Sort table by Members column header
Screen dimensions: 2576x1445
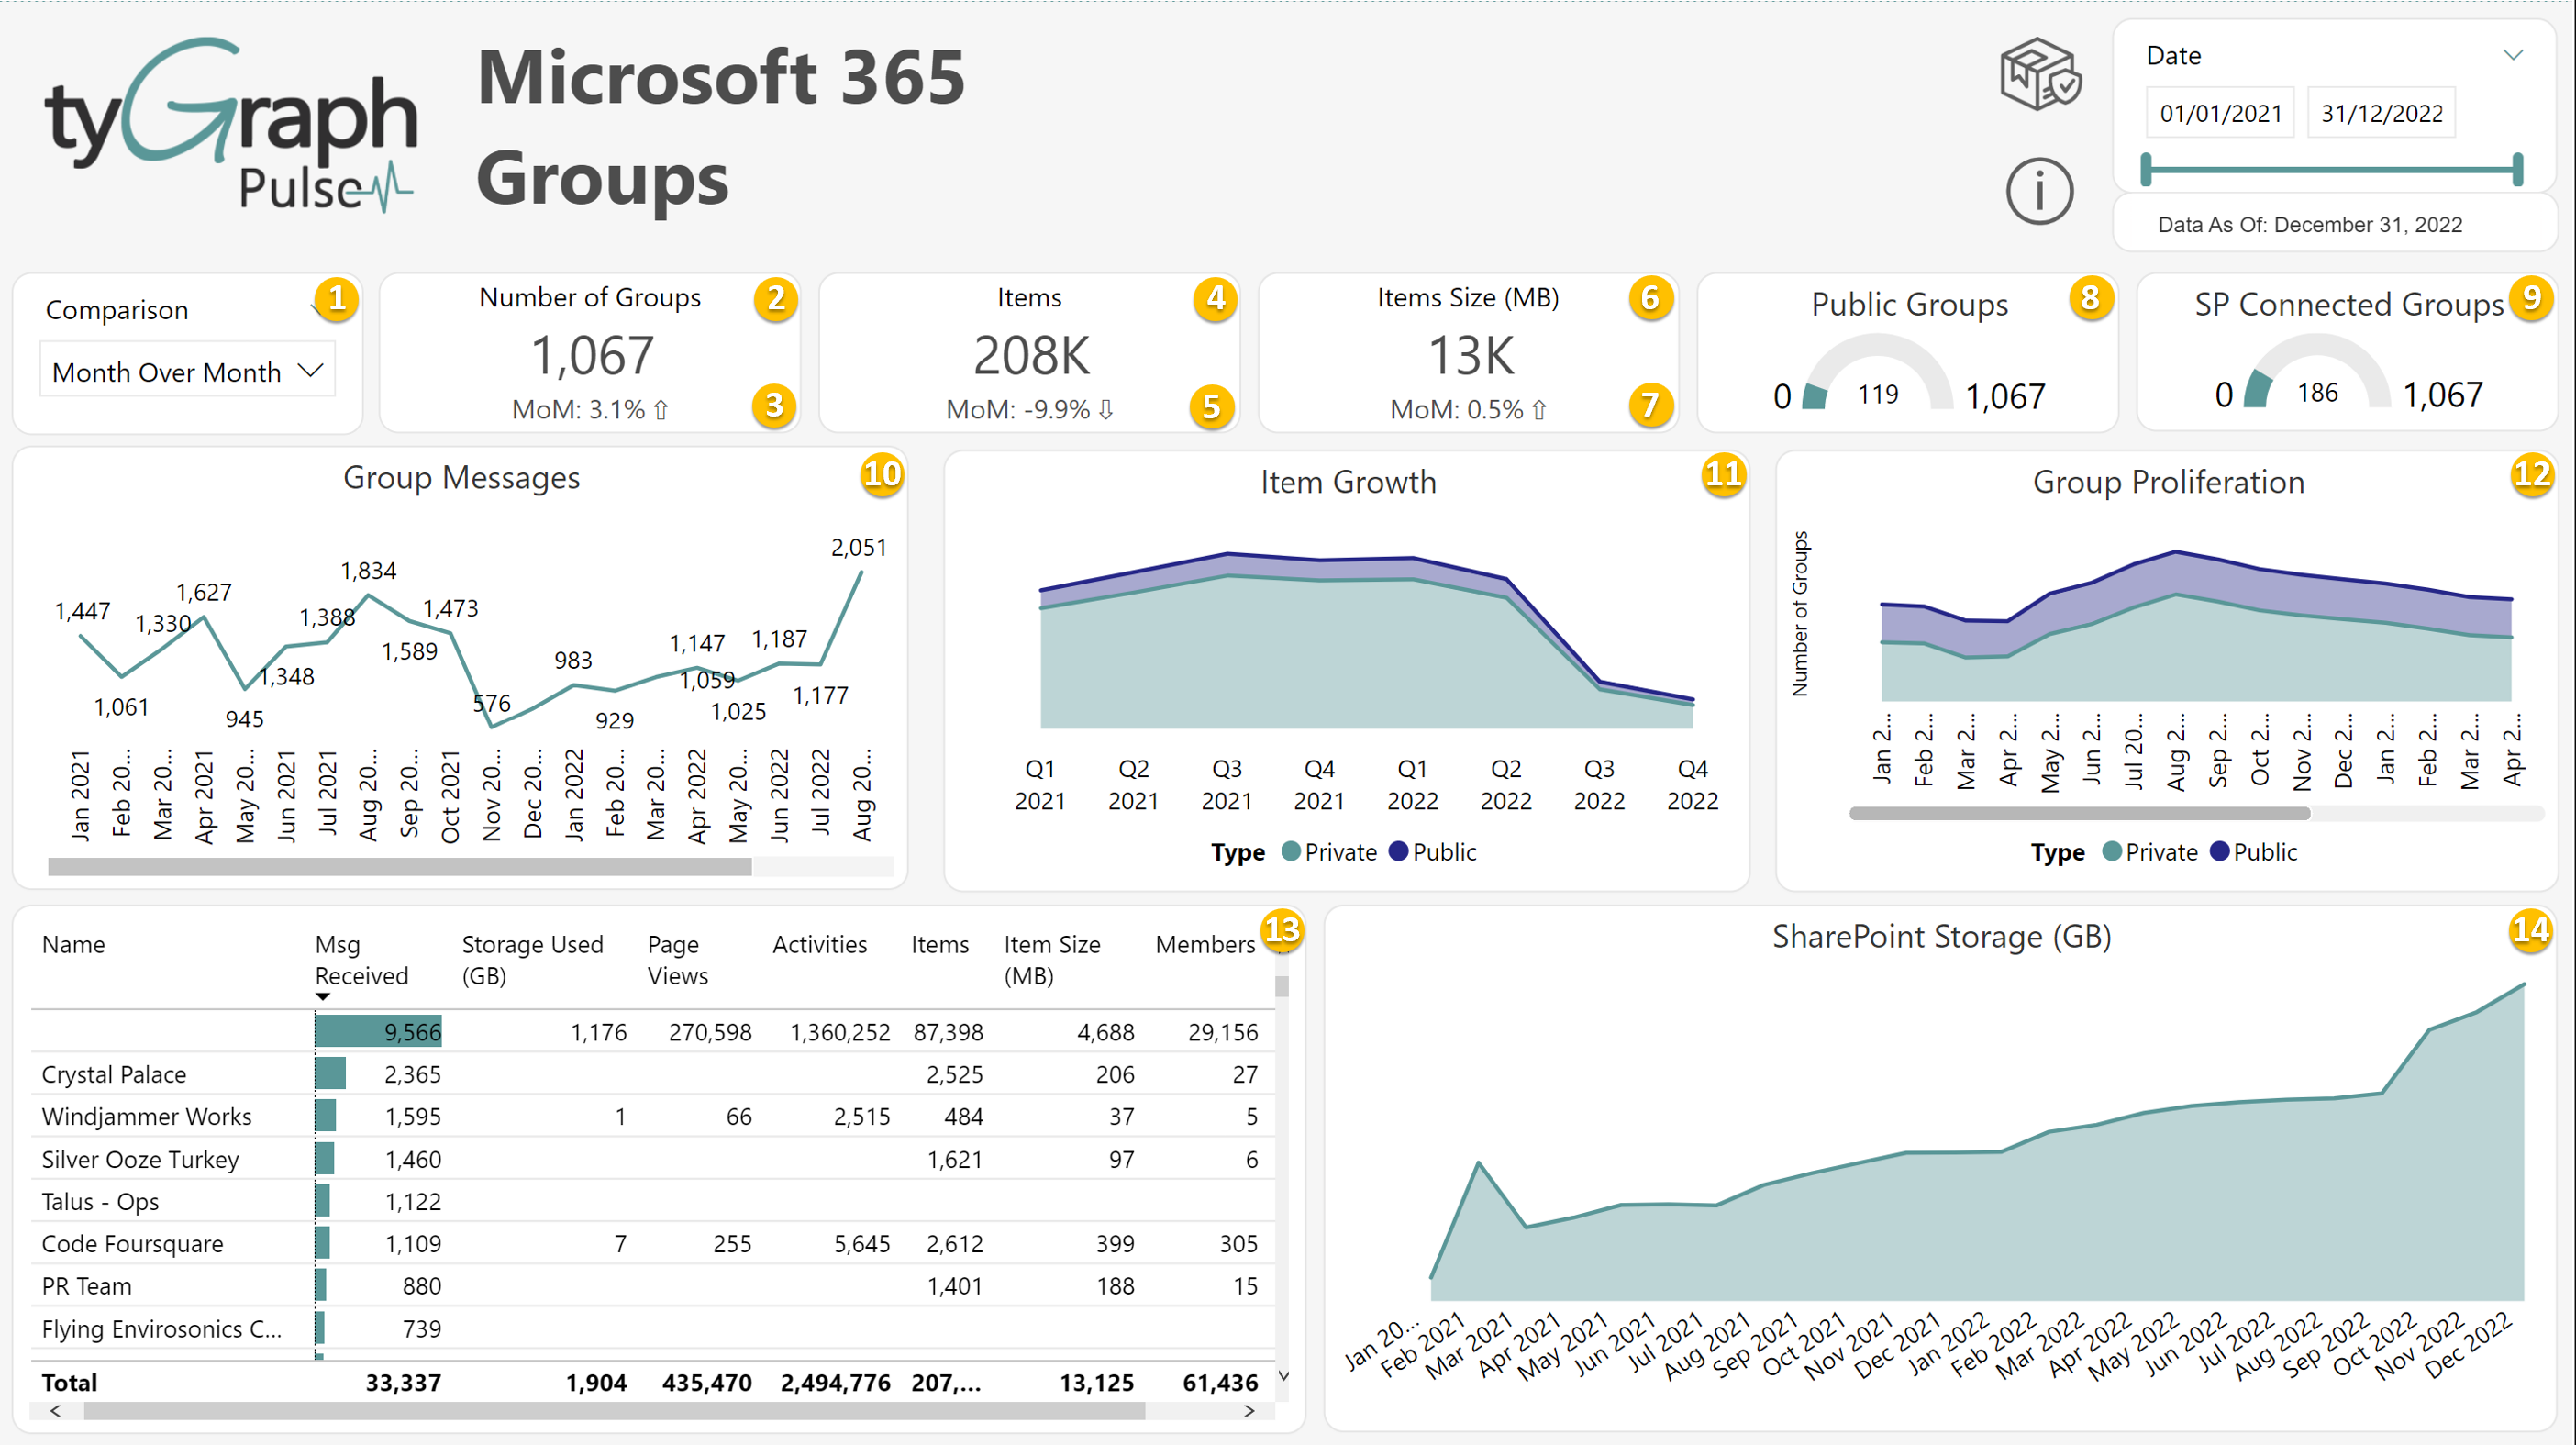coord(1204,945)
